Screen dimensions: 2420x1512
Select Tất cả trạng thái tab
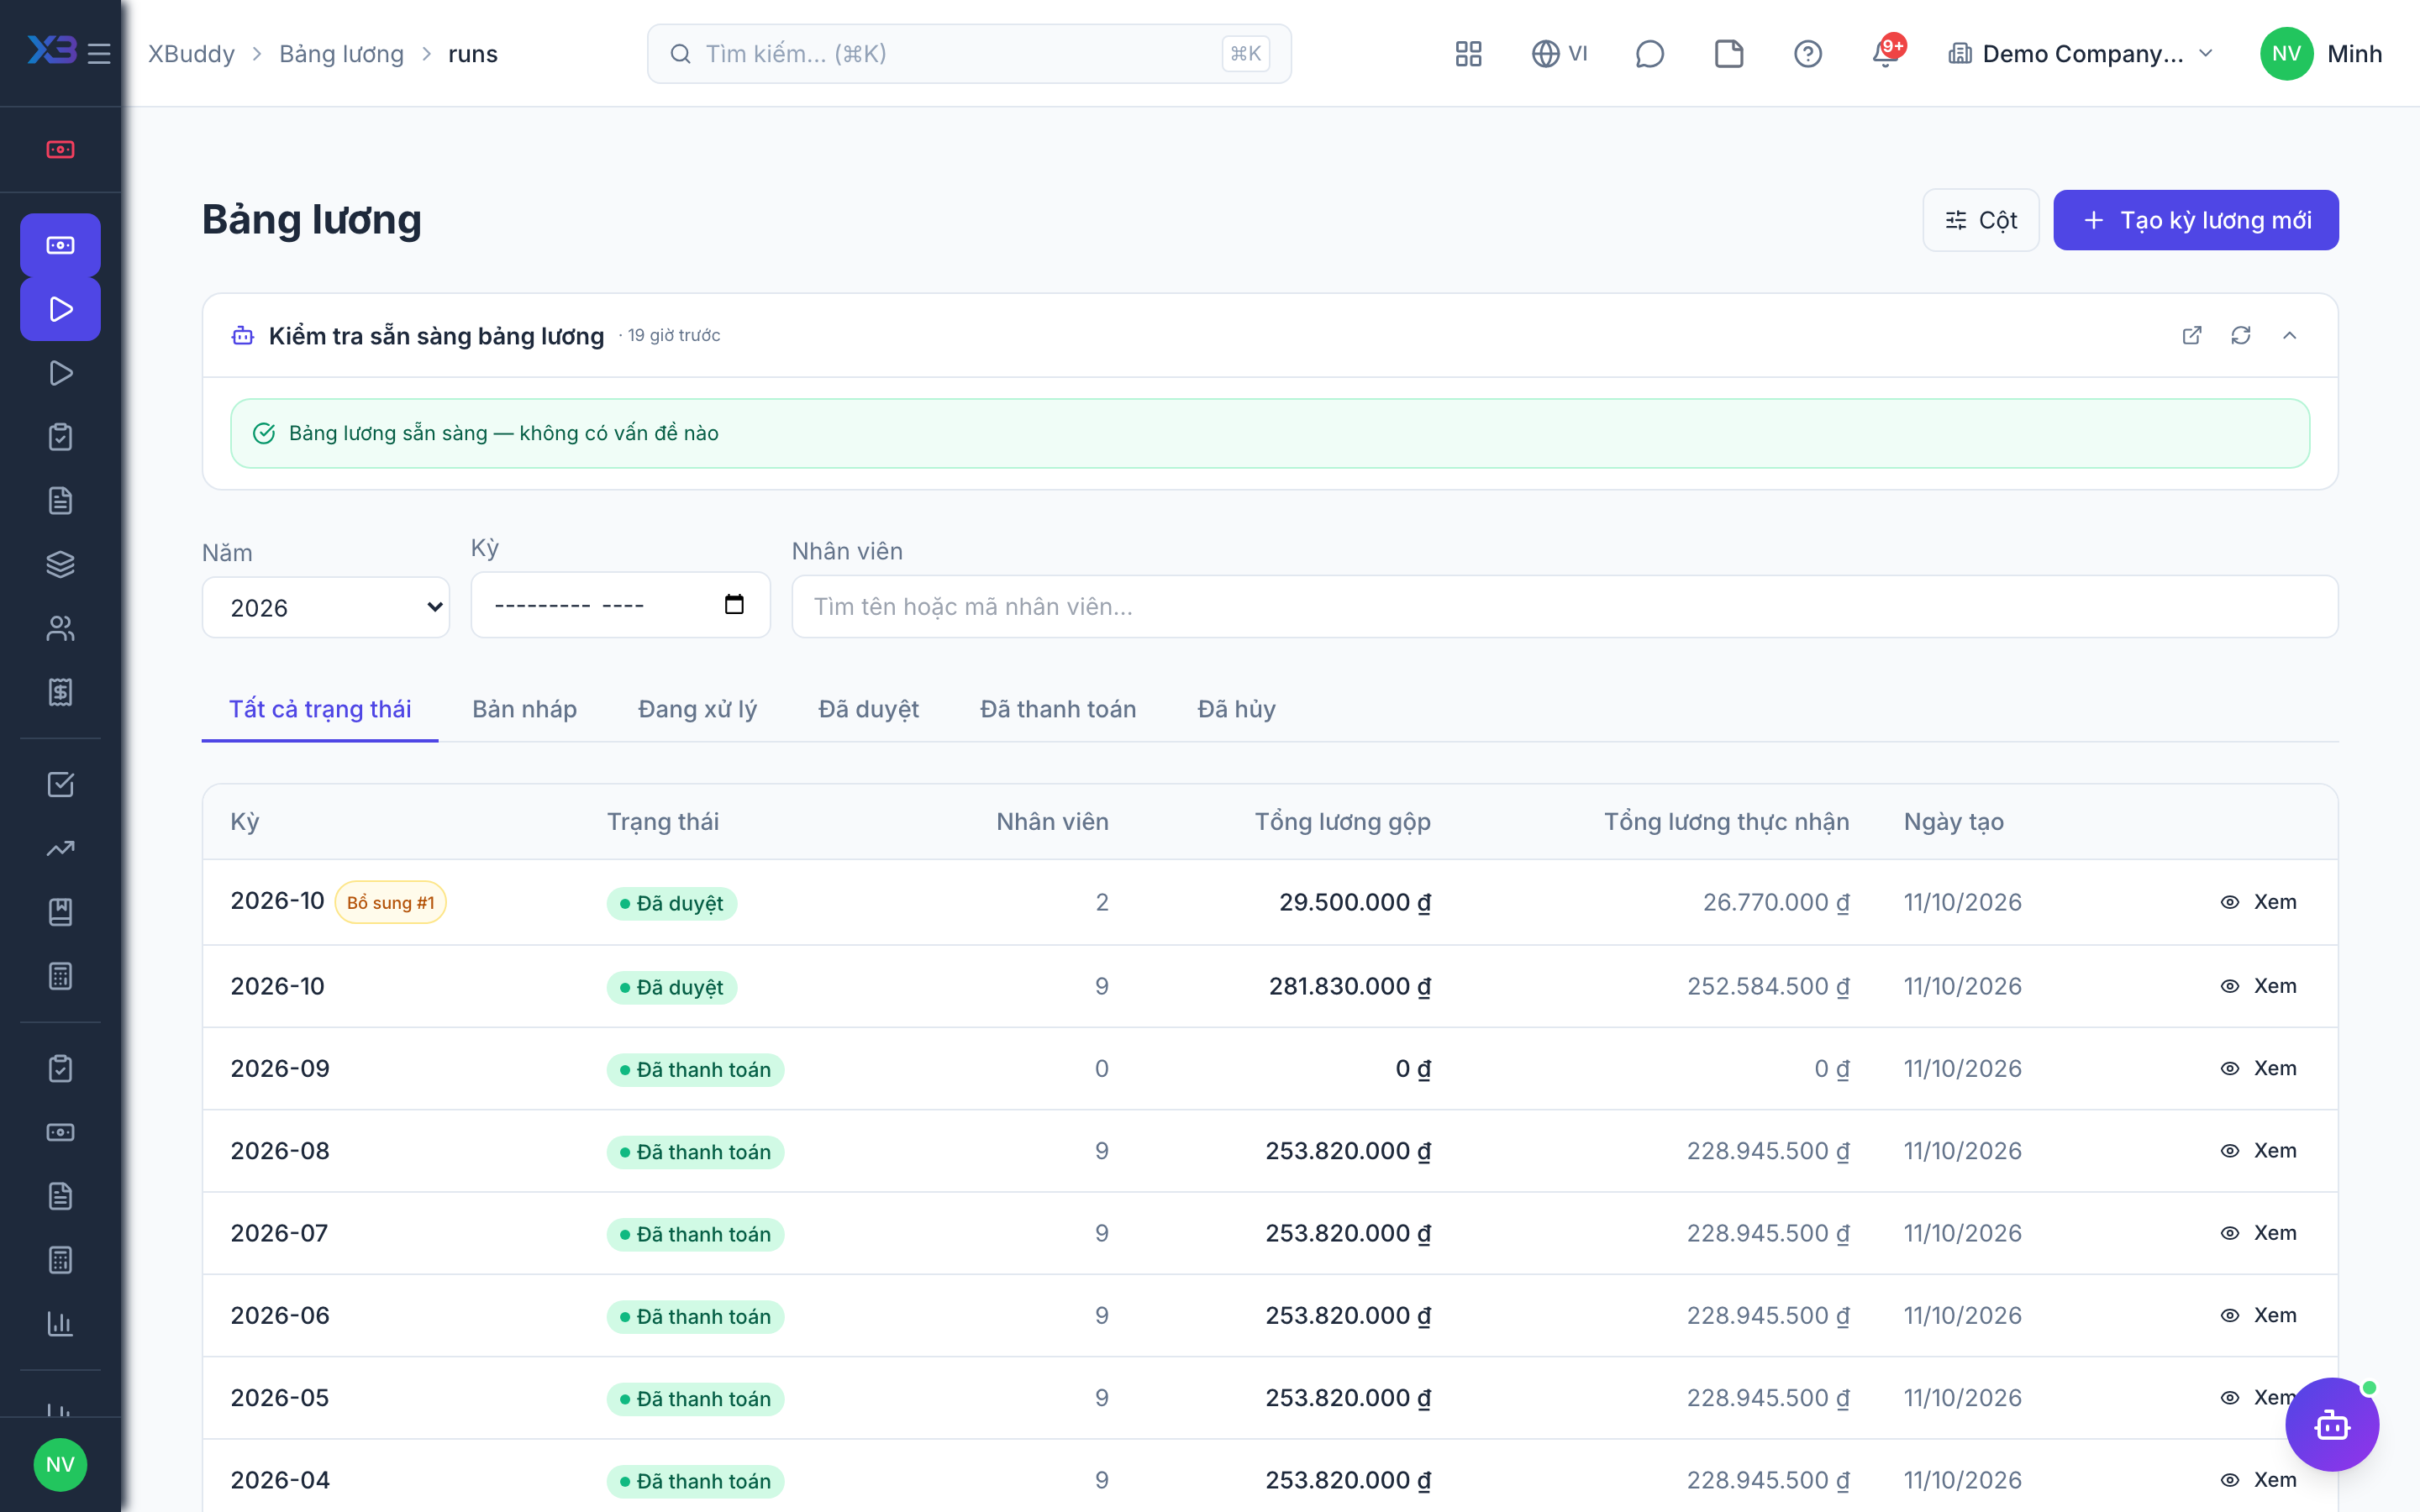pos(320,709)
